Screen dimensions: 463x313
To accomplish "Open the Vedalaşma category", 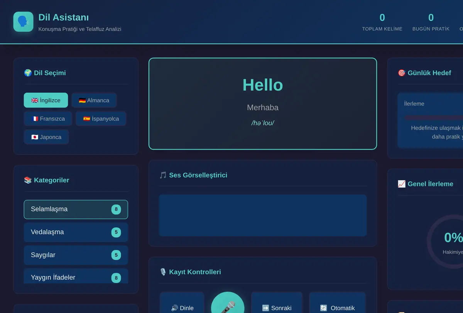I will [76, 232].
